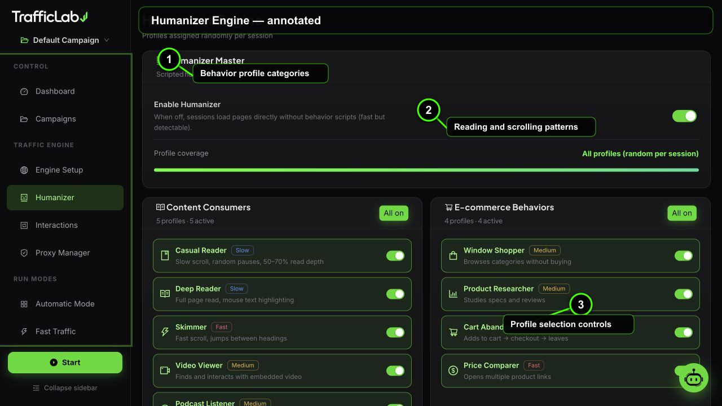Click the Casual Reader page icon

[165, 255]
